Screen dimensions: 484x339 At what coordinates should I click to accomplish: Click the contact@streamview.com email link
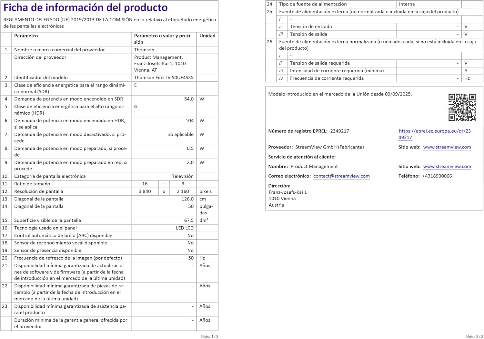point(341,176)
